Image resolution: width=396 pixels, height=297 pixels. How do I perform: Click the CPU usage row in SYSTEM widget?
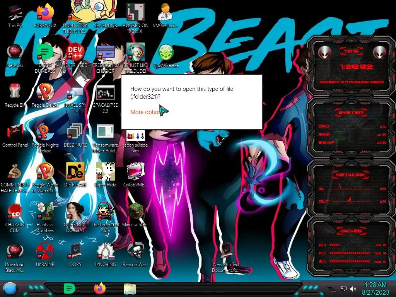[352, 126]
